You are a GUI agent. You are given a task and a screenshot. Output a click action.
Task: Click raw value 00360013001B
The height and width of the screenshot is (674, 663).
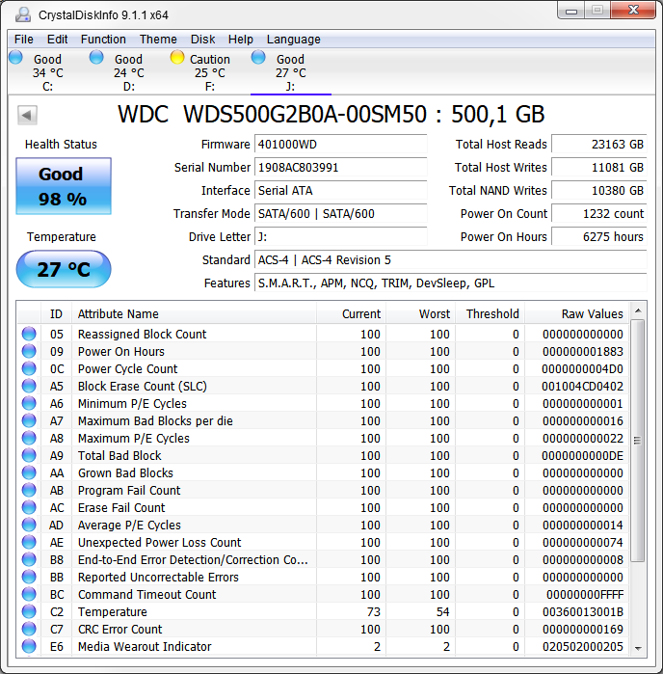pyautogui.click(x=583, y=611)
